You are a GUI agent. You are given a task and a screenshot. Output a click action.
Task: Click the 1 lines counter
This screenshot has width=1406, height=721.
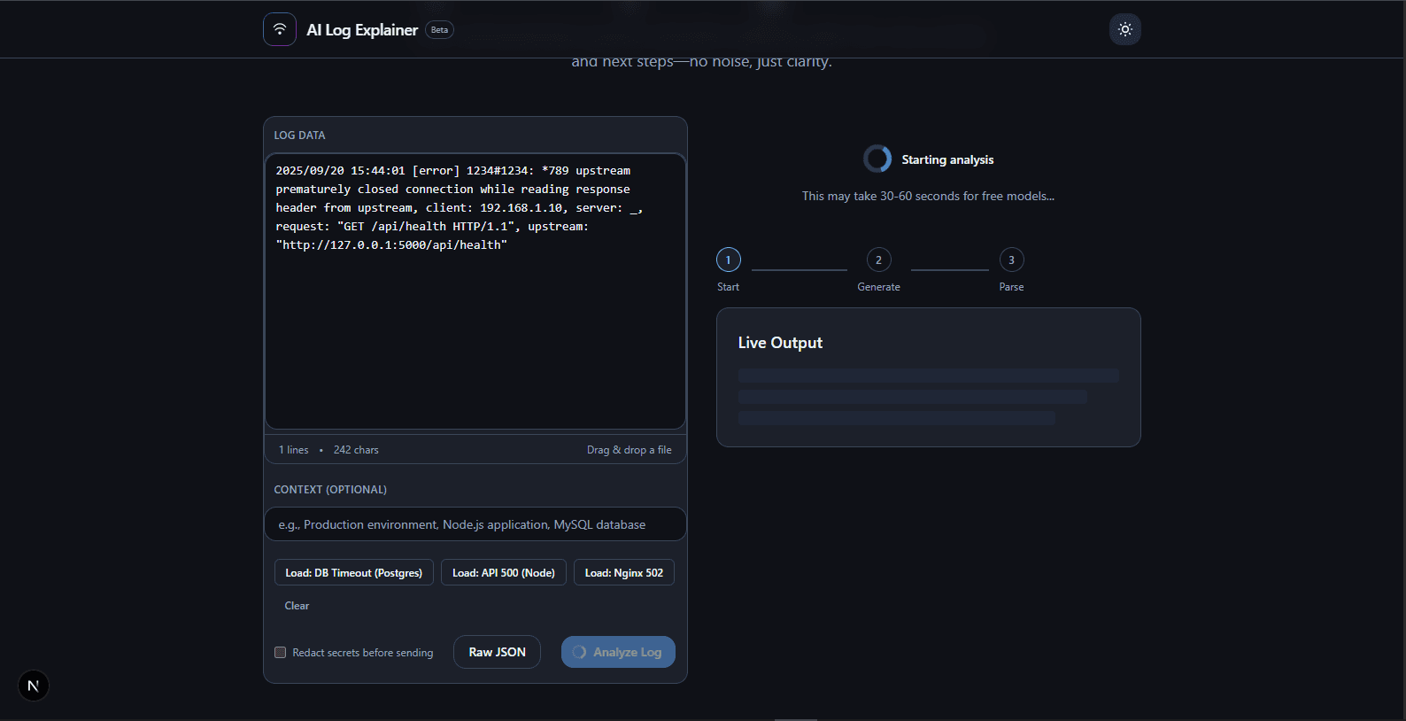[294, 450]
